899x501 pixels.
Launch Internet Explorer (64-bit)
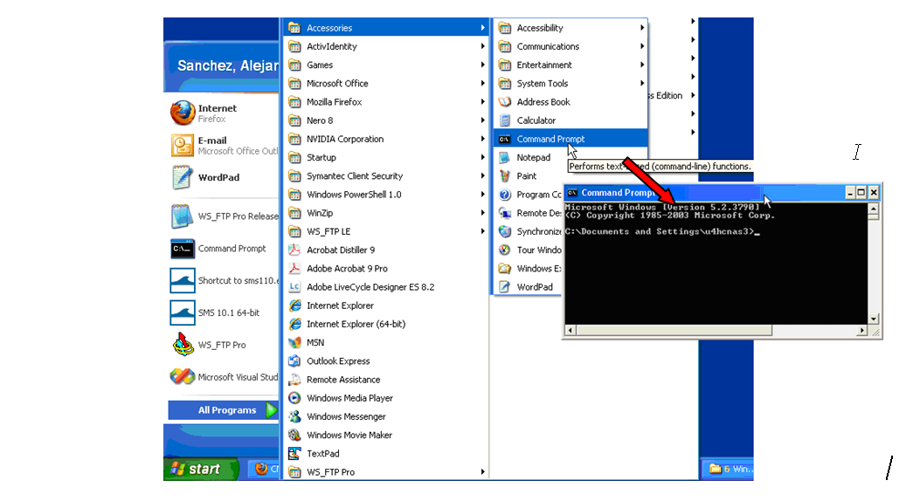pyautogui.click(x=387, y=324)
